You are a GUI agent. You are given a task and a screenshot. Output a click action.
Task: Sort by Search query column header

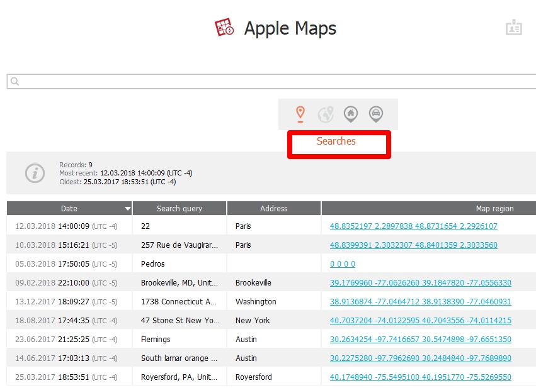click(x=180, y=208)
